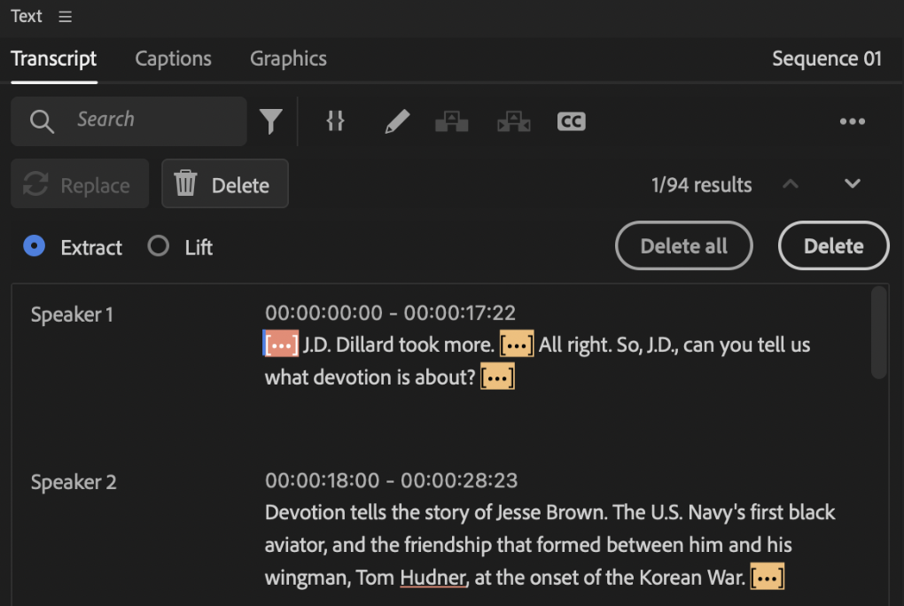Click the CC create captions icon

pos(571,120)
